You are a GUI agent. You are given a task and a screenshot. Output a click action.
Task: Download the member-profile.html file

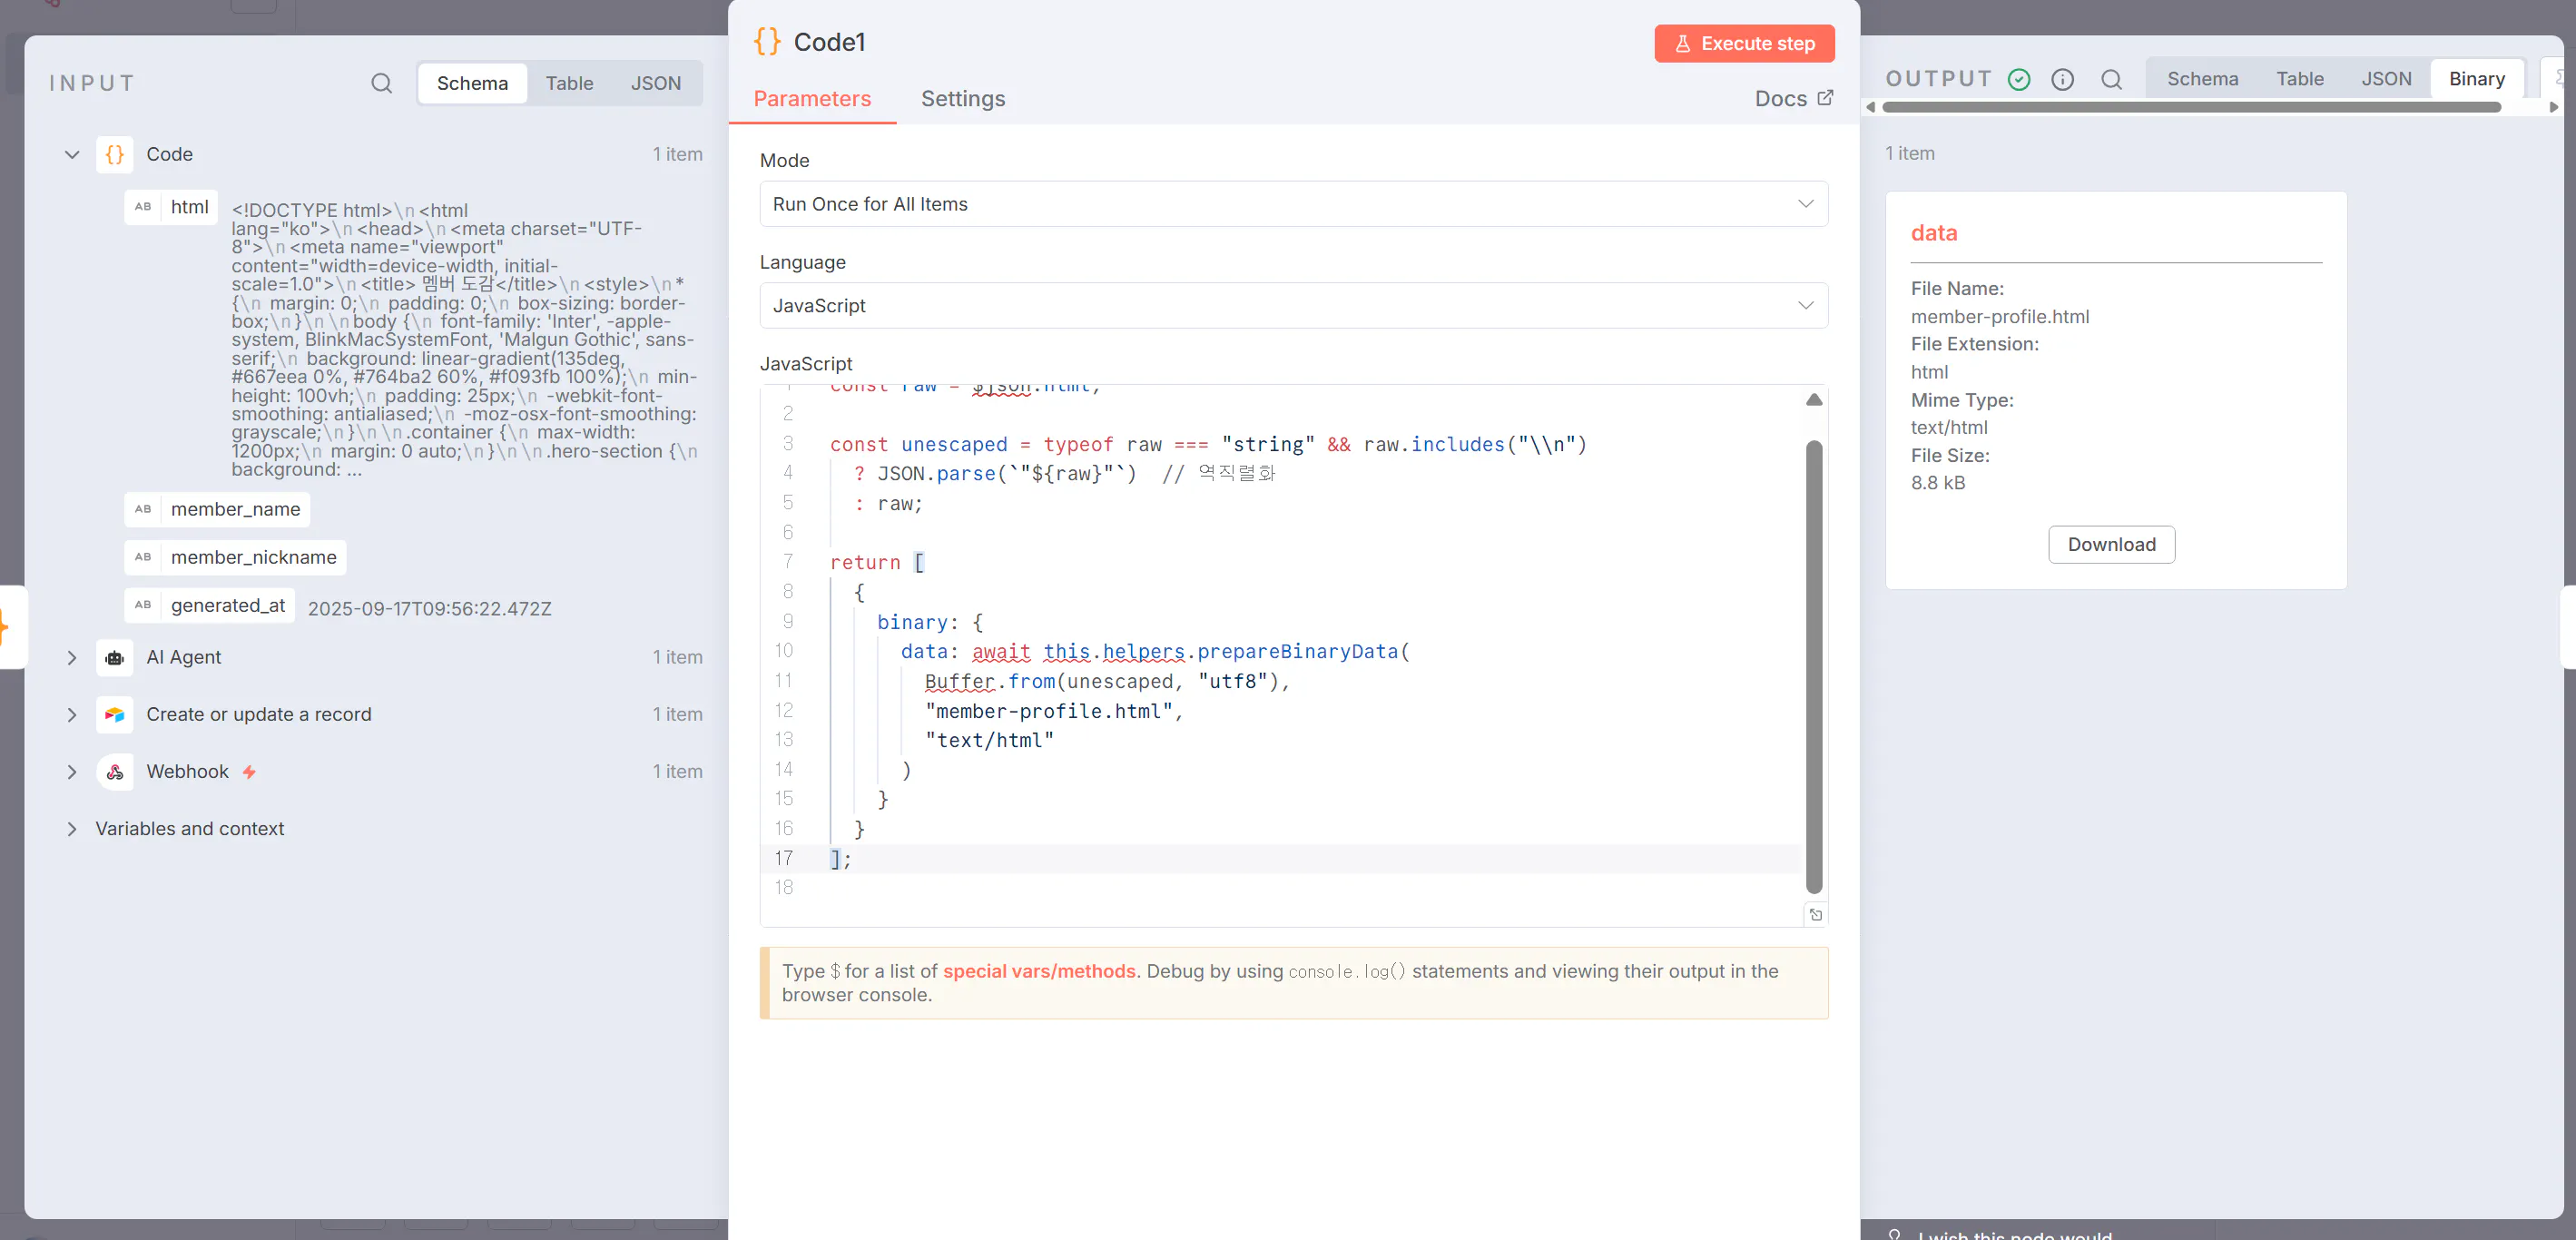click(x=2111, y=545)
